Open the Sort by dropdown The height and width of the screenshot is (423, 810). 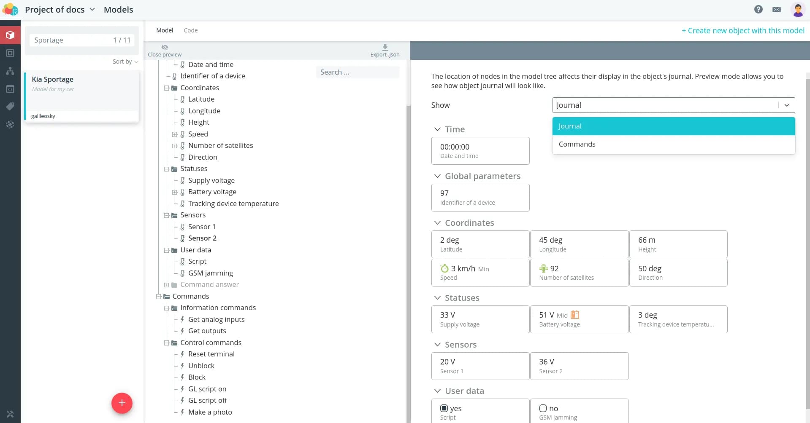coord(125,62)
